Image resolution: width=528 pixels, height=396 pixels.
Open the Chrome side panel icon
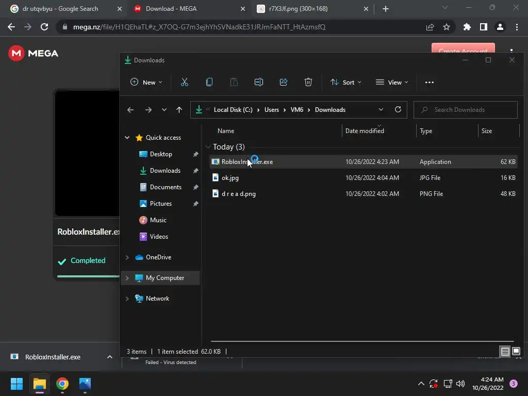[x=484, y=27]
